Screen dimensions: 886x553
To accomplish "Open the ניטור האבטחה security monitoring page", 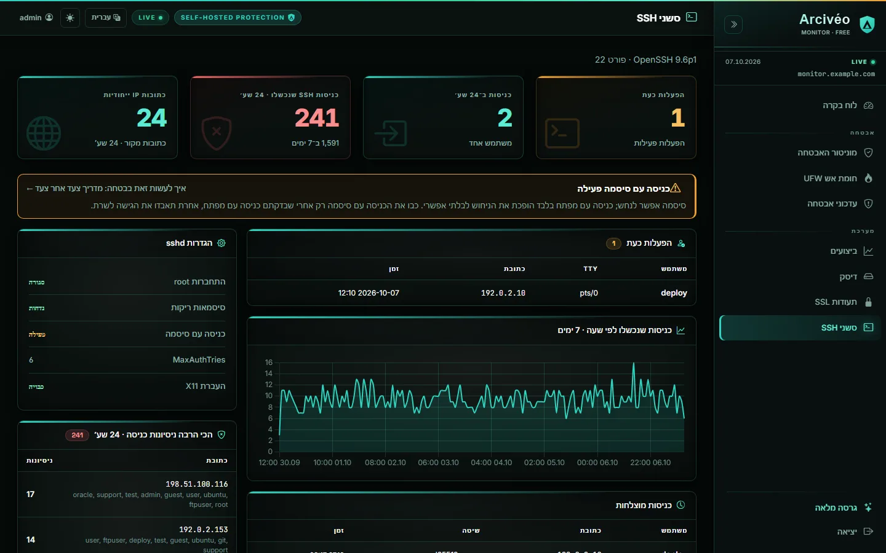I will click(x=799, y=152).
